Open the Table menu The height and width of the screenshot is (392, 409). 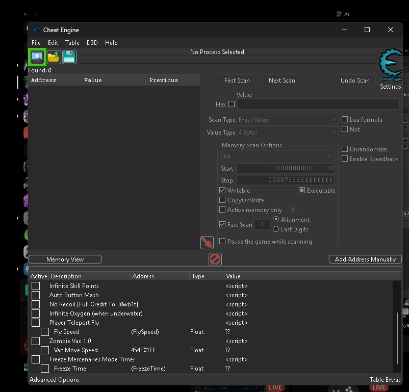tap(72, 43)
